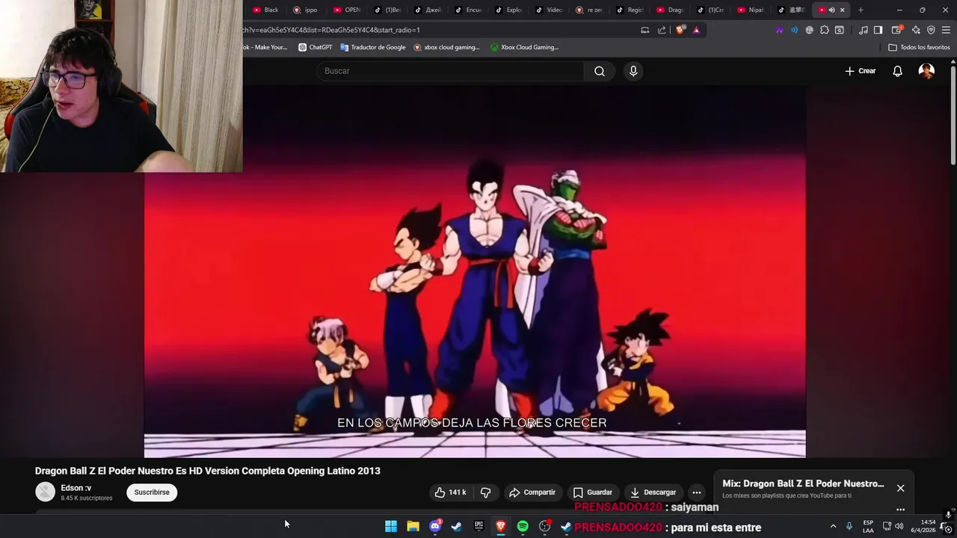
Task: Click the YouTube search magnifier button
Action: 599,71
